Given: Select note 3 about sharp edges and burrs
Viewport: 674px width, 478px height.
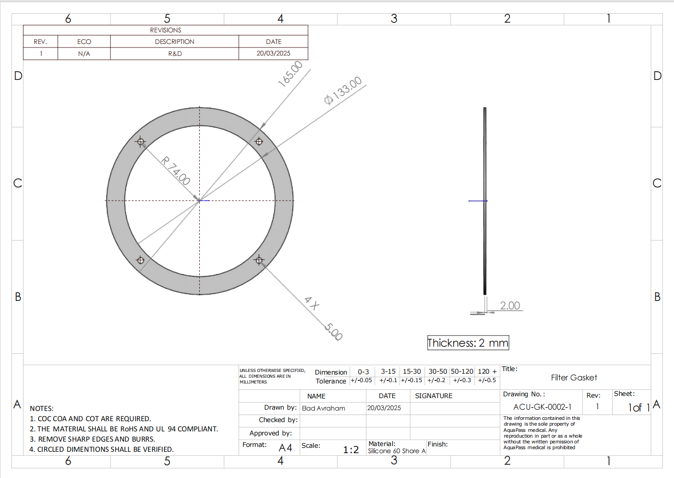Looking at the screenshot, I should pos(96,439).
